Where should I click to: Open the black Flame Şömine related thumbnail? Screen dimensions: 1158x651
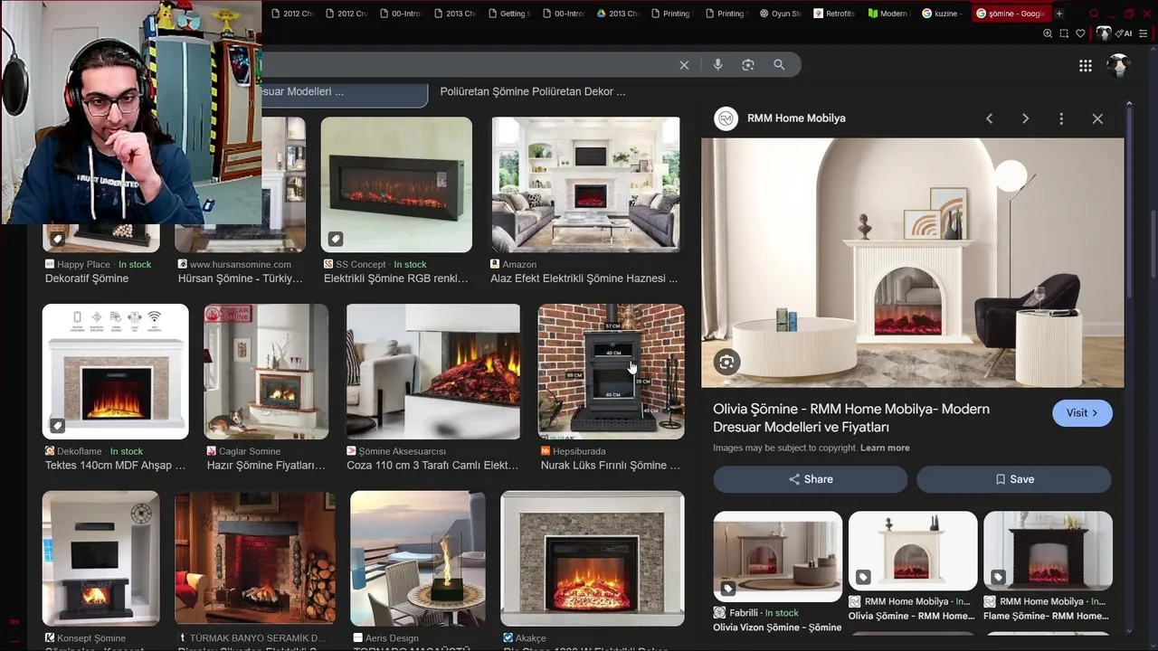click(x=1048, y=551)
